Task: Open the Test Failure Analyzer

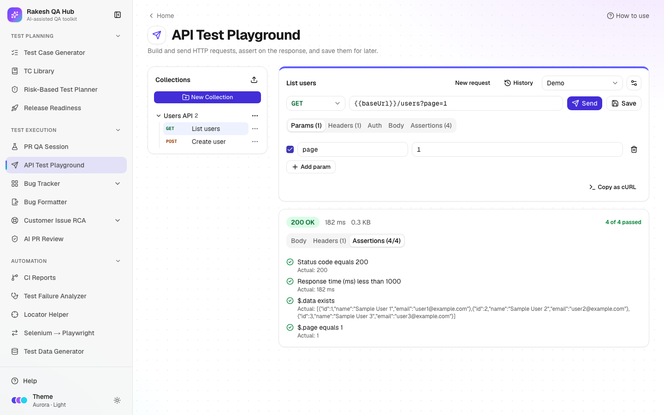Action: pos(66,296)
